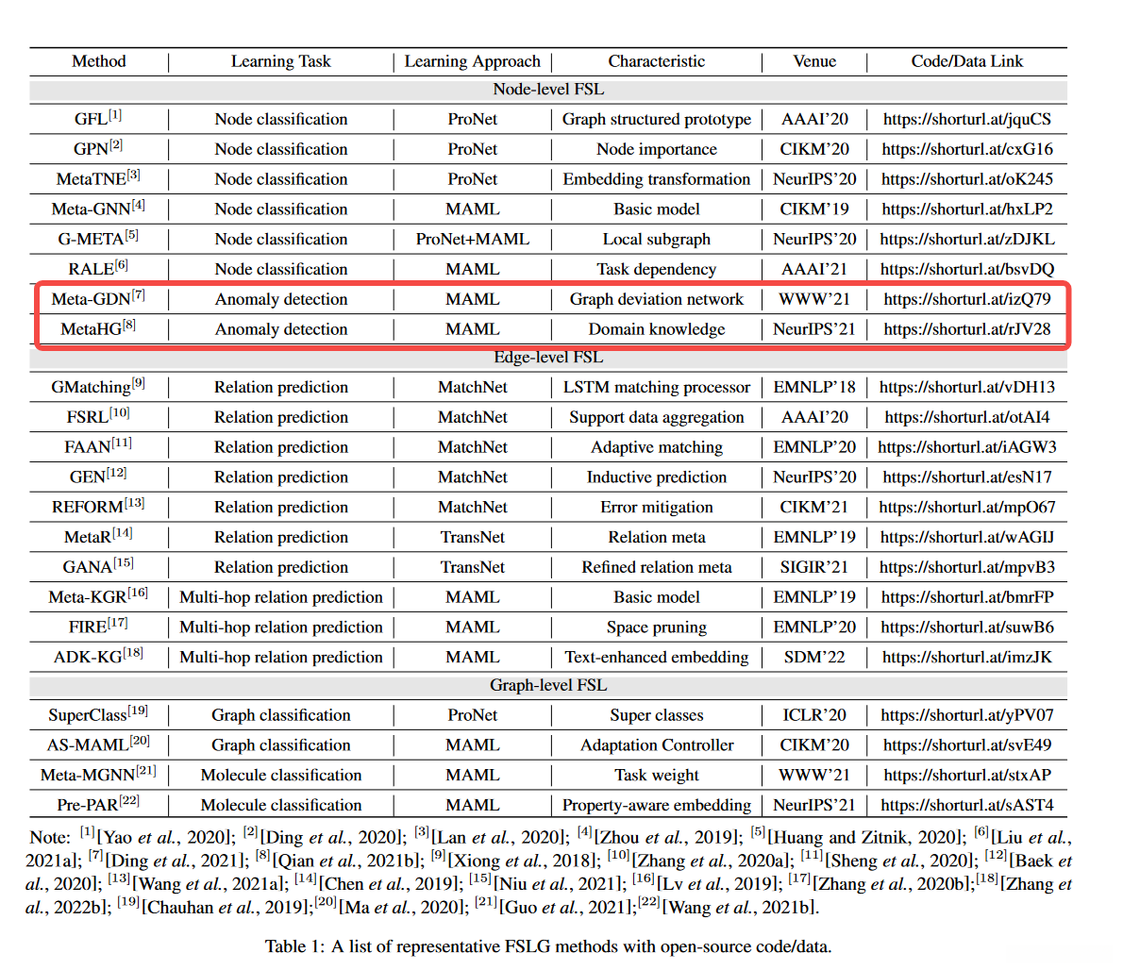This screenshot has height=970, width=1123.
Task: Click the REFORM method name cell
Action: pos(98,507)
